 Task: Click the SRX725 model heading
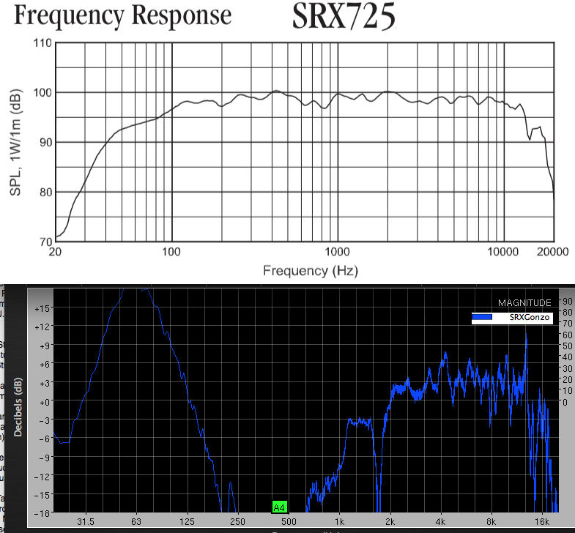pos(344,16)
